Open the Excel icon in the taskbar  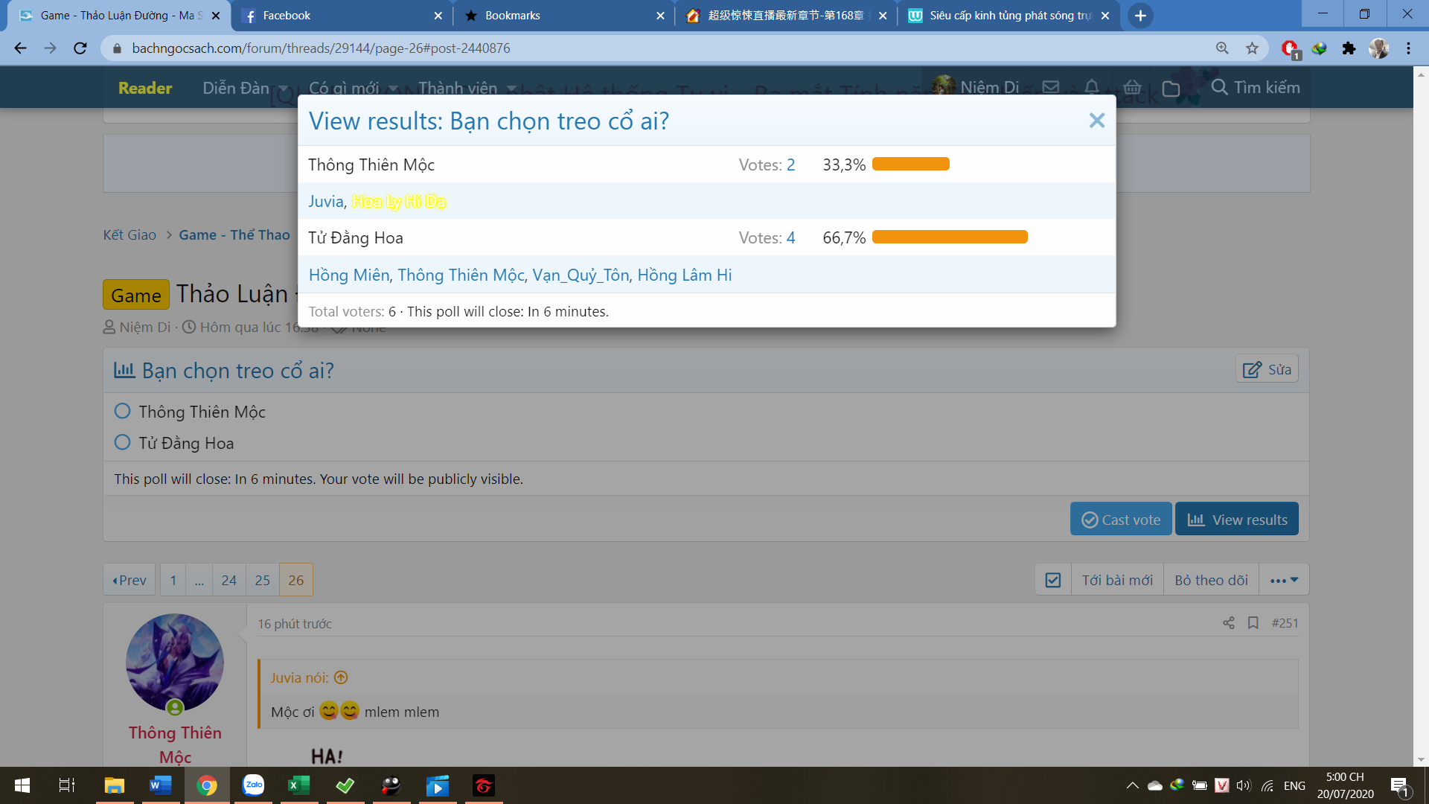[298, 785]
